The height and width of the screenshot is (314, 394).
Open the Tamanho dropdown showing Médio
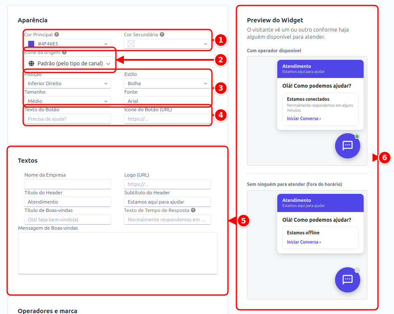pyautogui.click(x=67, y=101)
